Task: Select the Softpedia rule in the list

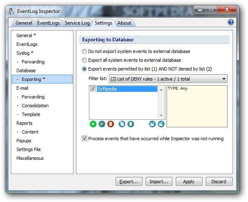Action: click(x=127, y=89)
